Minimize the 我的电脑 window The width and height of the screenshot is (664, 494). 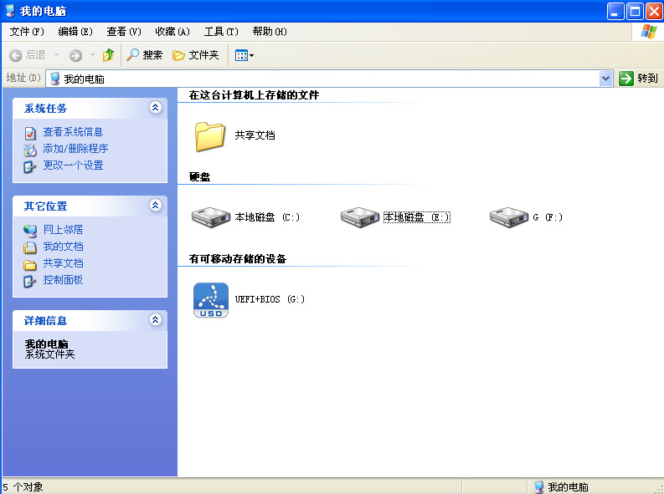(615, 11)
